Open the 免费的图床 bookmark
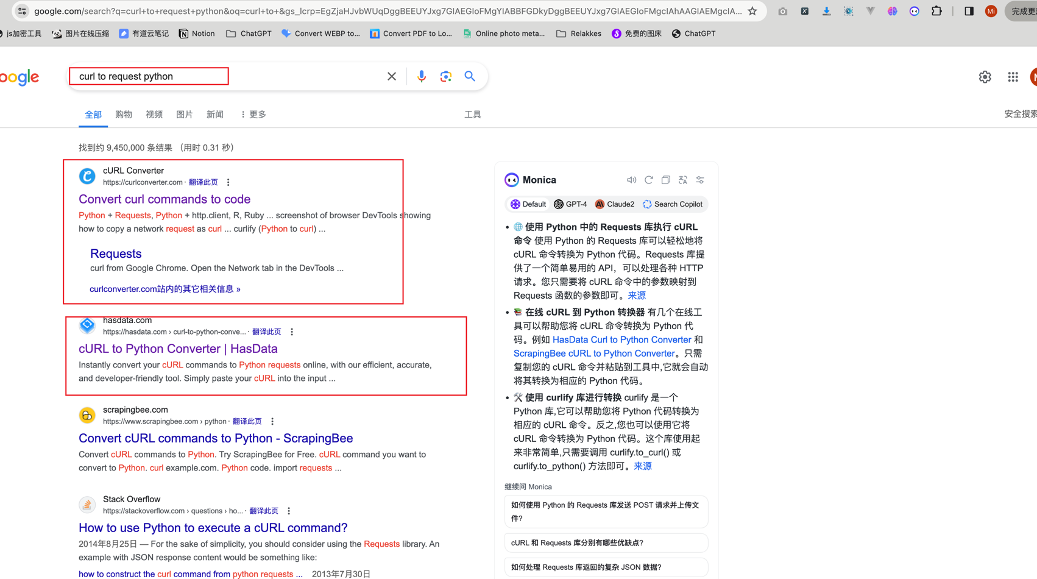Viewport: 1037px width, 579px height. [637, 34]
